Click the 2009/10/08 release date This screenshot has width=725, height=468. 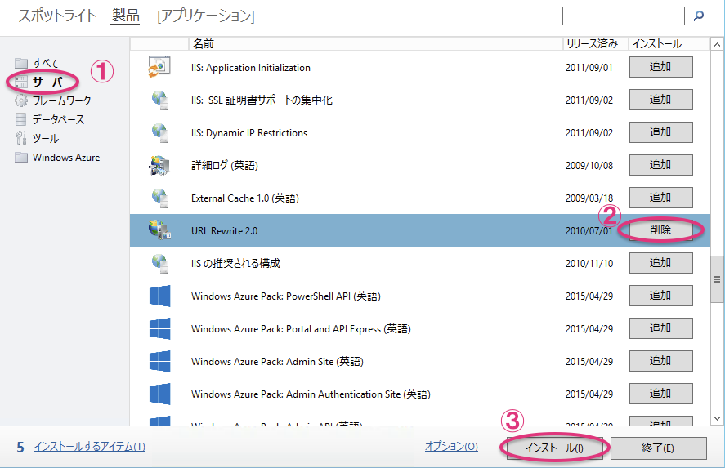pyautogui.click(x=589, y=166)
